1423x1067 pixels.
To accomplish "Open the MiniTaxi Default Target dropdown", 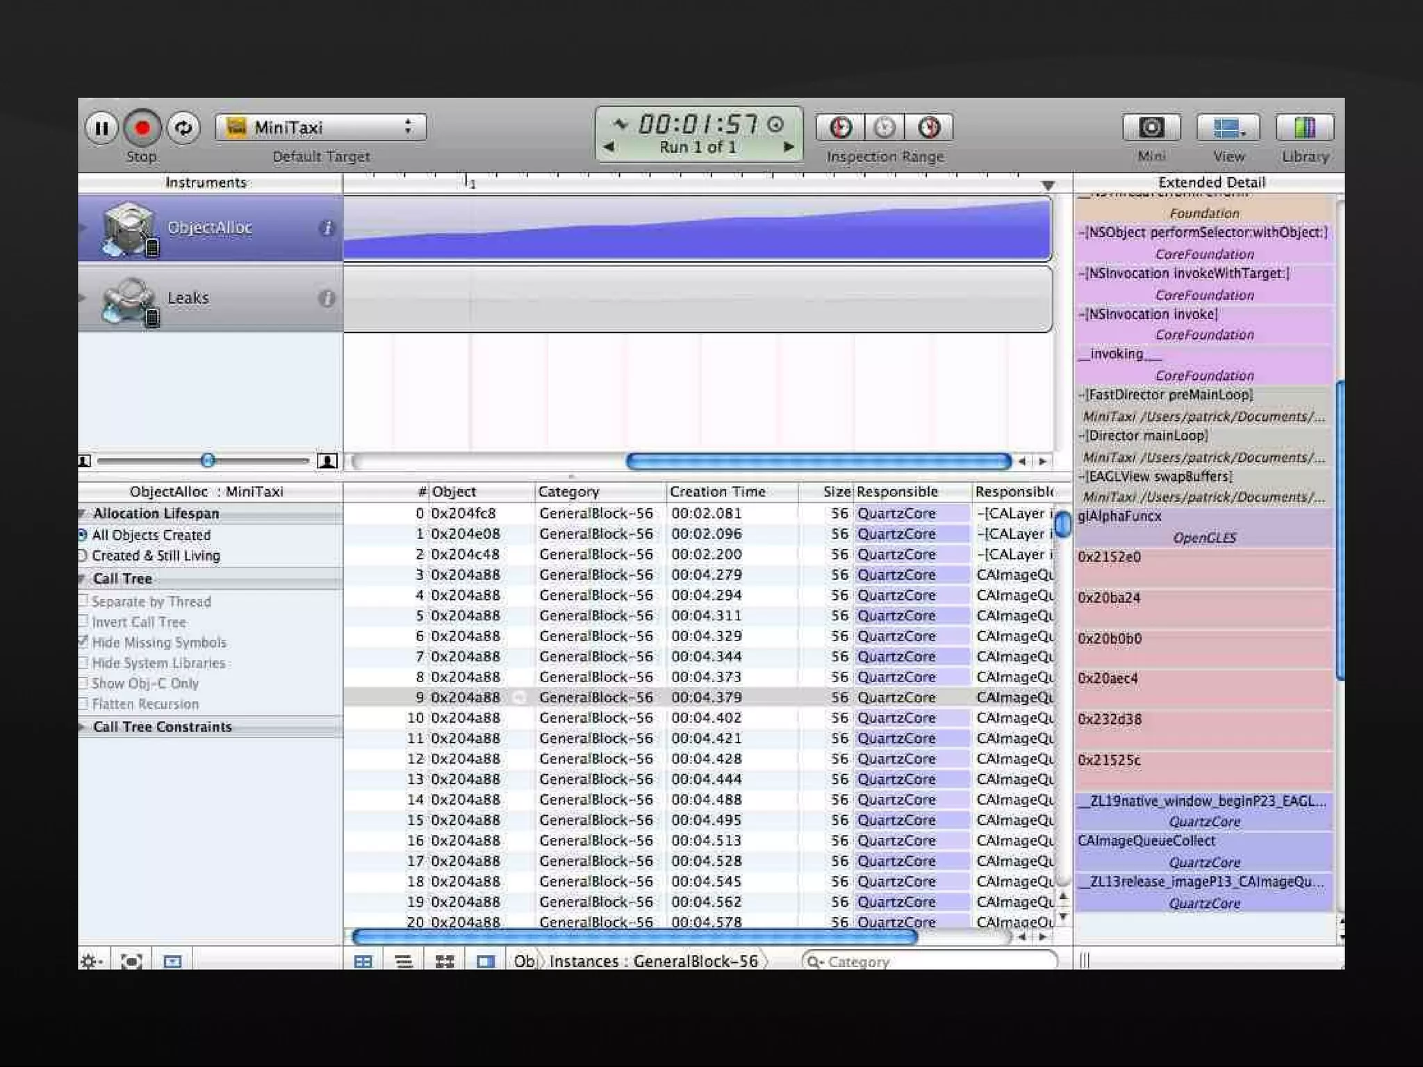I will coord(320,128).
